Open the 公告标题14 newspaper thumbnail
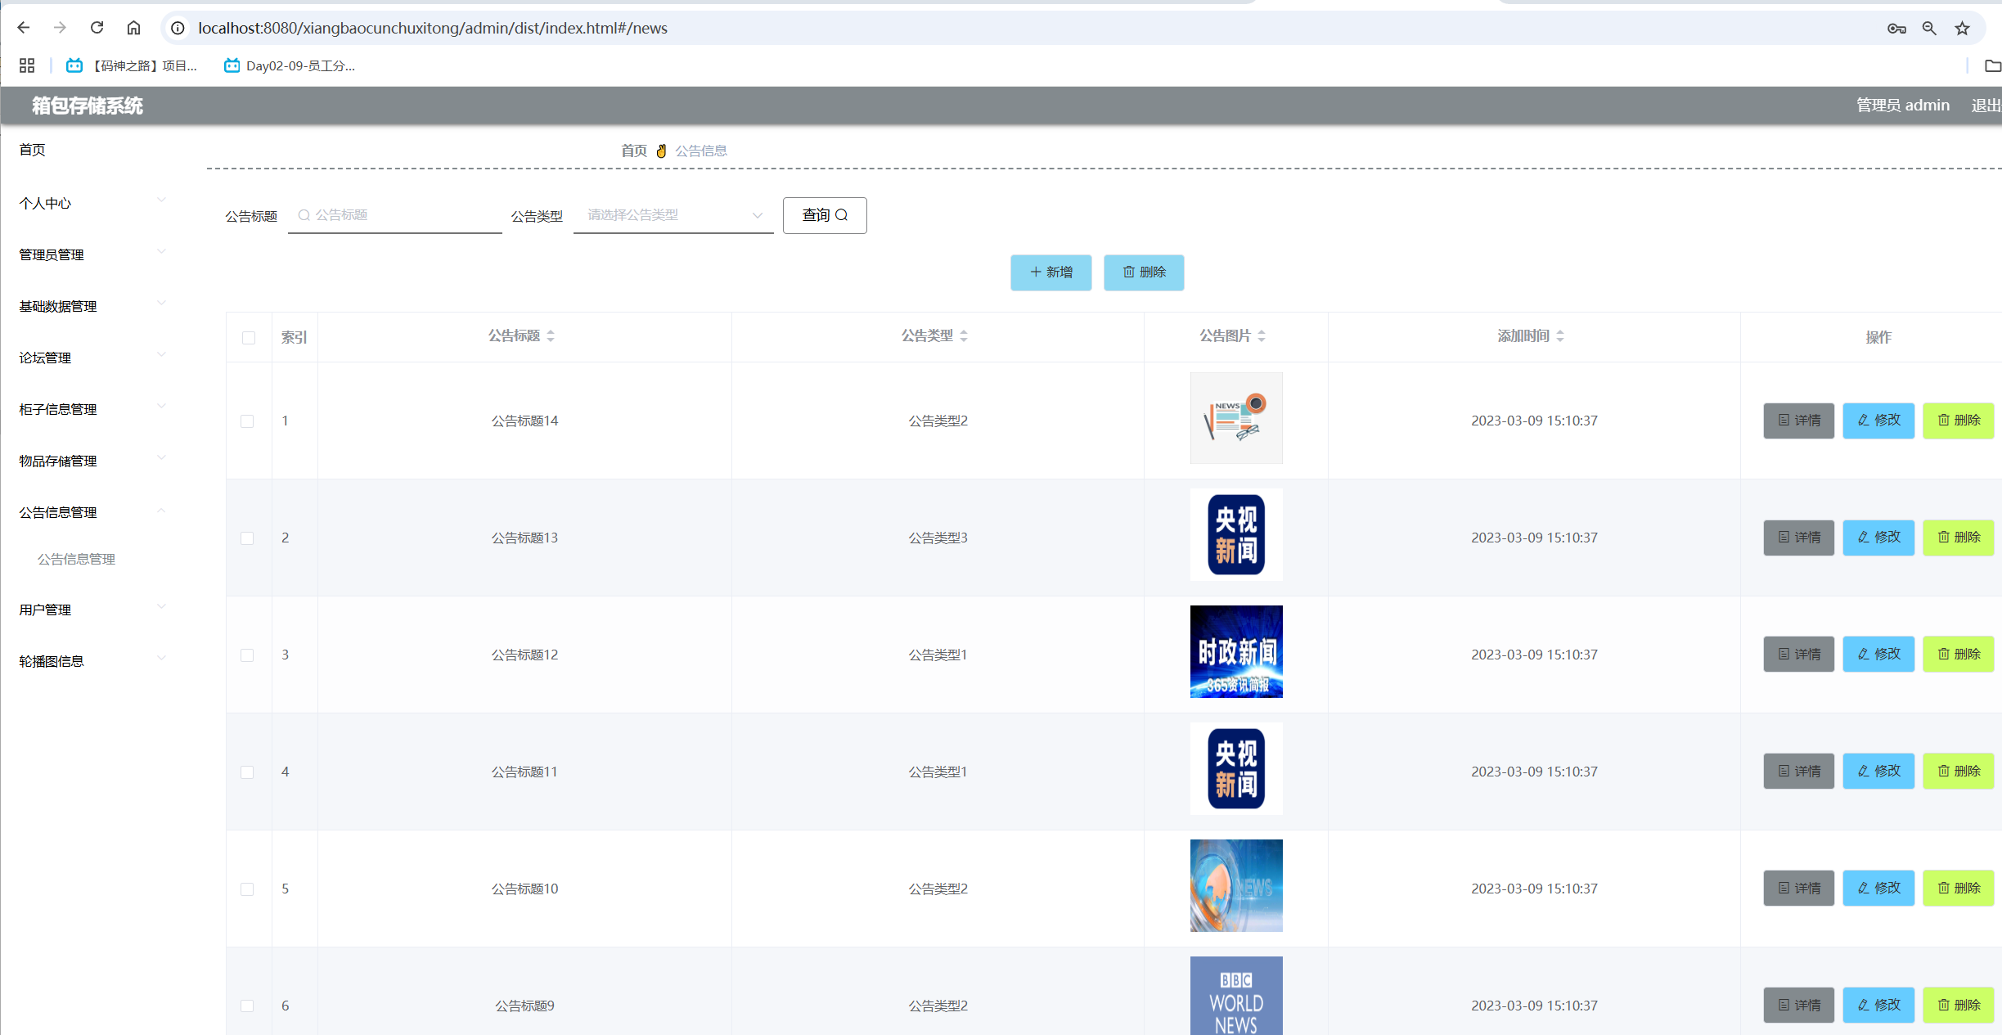2002x1035 pixels. click(1236, 418)
